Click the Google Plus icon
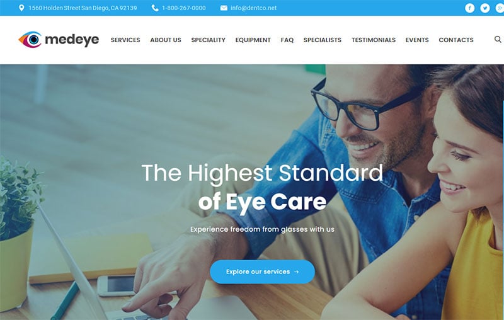504x320 pixels. pyautogui.click(x=500, y=8)
